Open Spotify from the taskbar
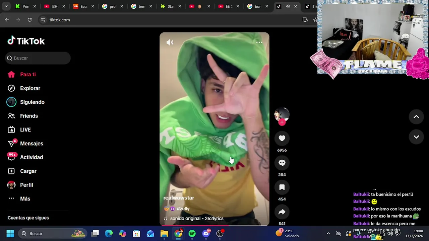This screenshot has width=429, height=241. tap(192, 233)
